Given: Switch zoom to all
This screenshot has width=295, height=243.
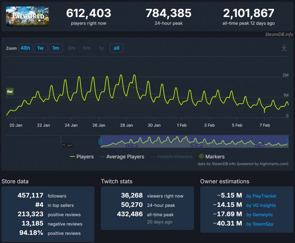Looking at the screenshot, I should click(117, 48).
